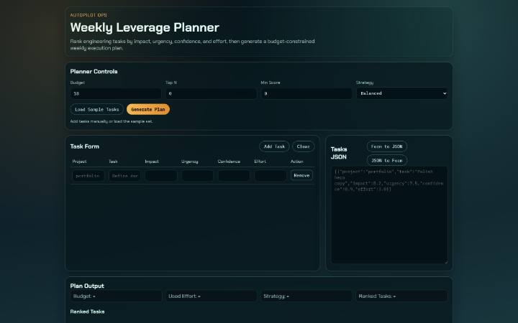The width and height of the screenshot is (518, 323).
Task: Click the Budget input field
Action: (116, 93)
